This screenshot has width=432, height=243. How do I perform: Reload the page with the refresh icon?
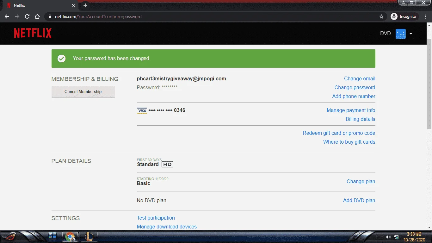tap(27, 16)
